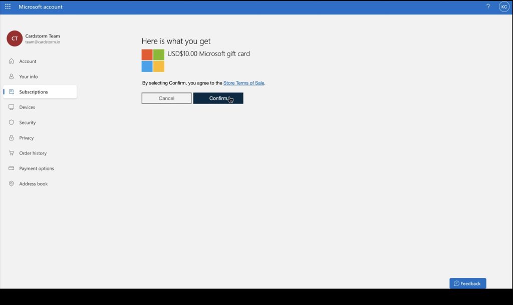Cancel the gift card redemption
The width and height of the screenshot is (513, 305).
pos(166,98)
